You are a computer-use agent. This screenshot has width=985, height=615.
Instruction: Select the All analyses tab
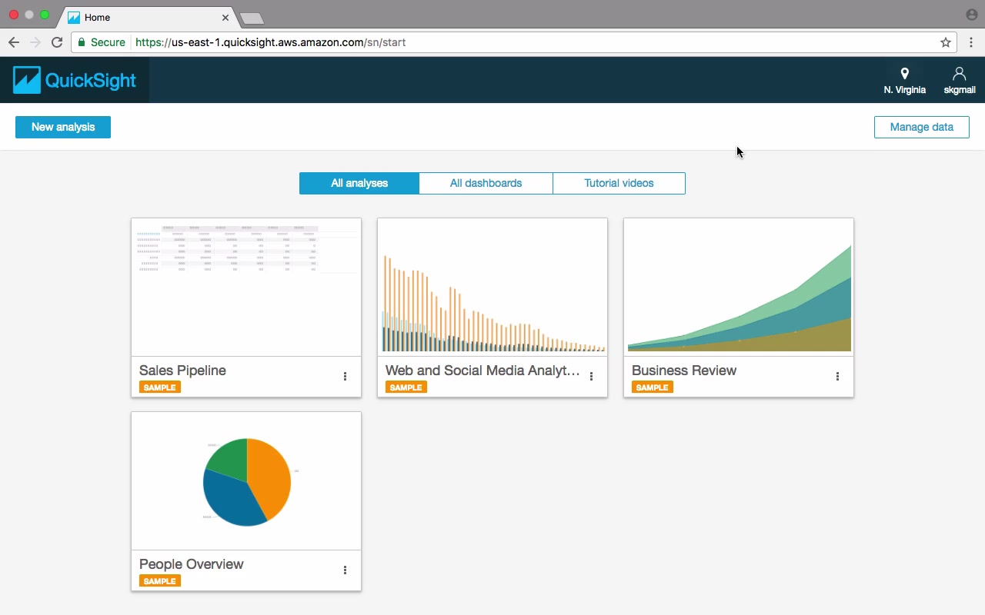[x=359, y=183]
